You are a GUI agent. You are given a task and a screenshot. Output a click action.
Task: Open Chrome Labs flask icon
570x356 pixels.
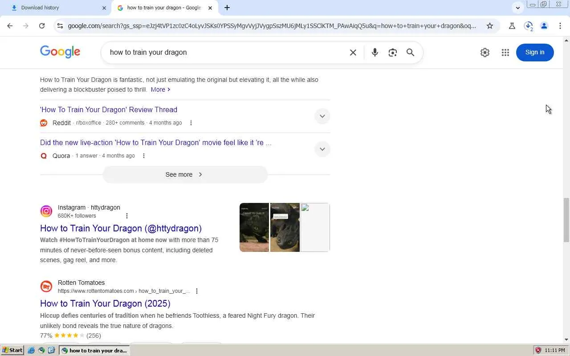pyautogui.click(x=512, y=26)
